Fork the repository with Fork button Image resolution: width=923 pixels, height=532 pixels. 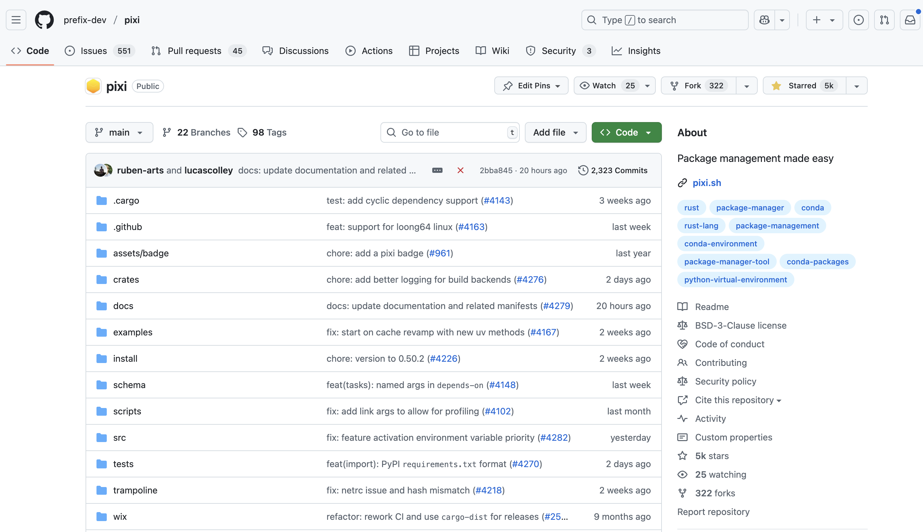click(x=699, y=85)
